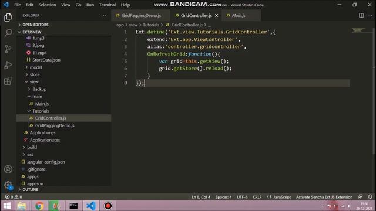
Task: Open StoreData.json file
Action: [46, 60]
